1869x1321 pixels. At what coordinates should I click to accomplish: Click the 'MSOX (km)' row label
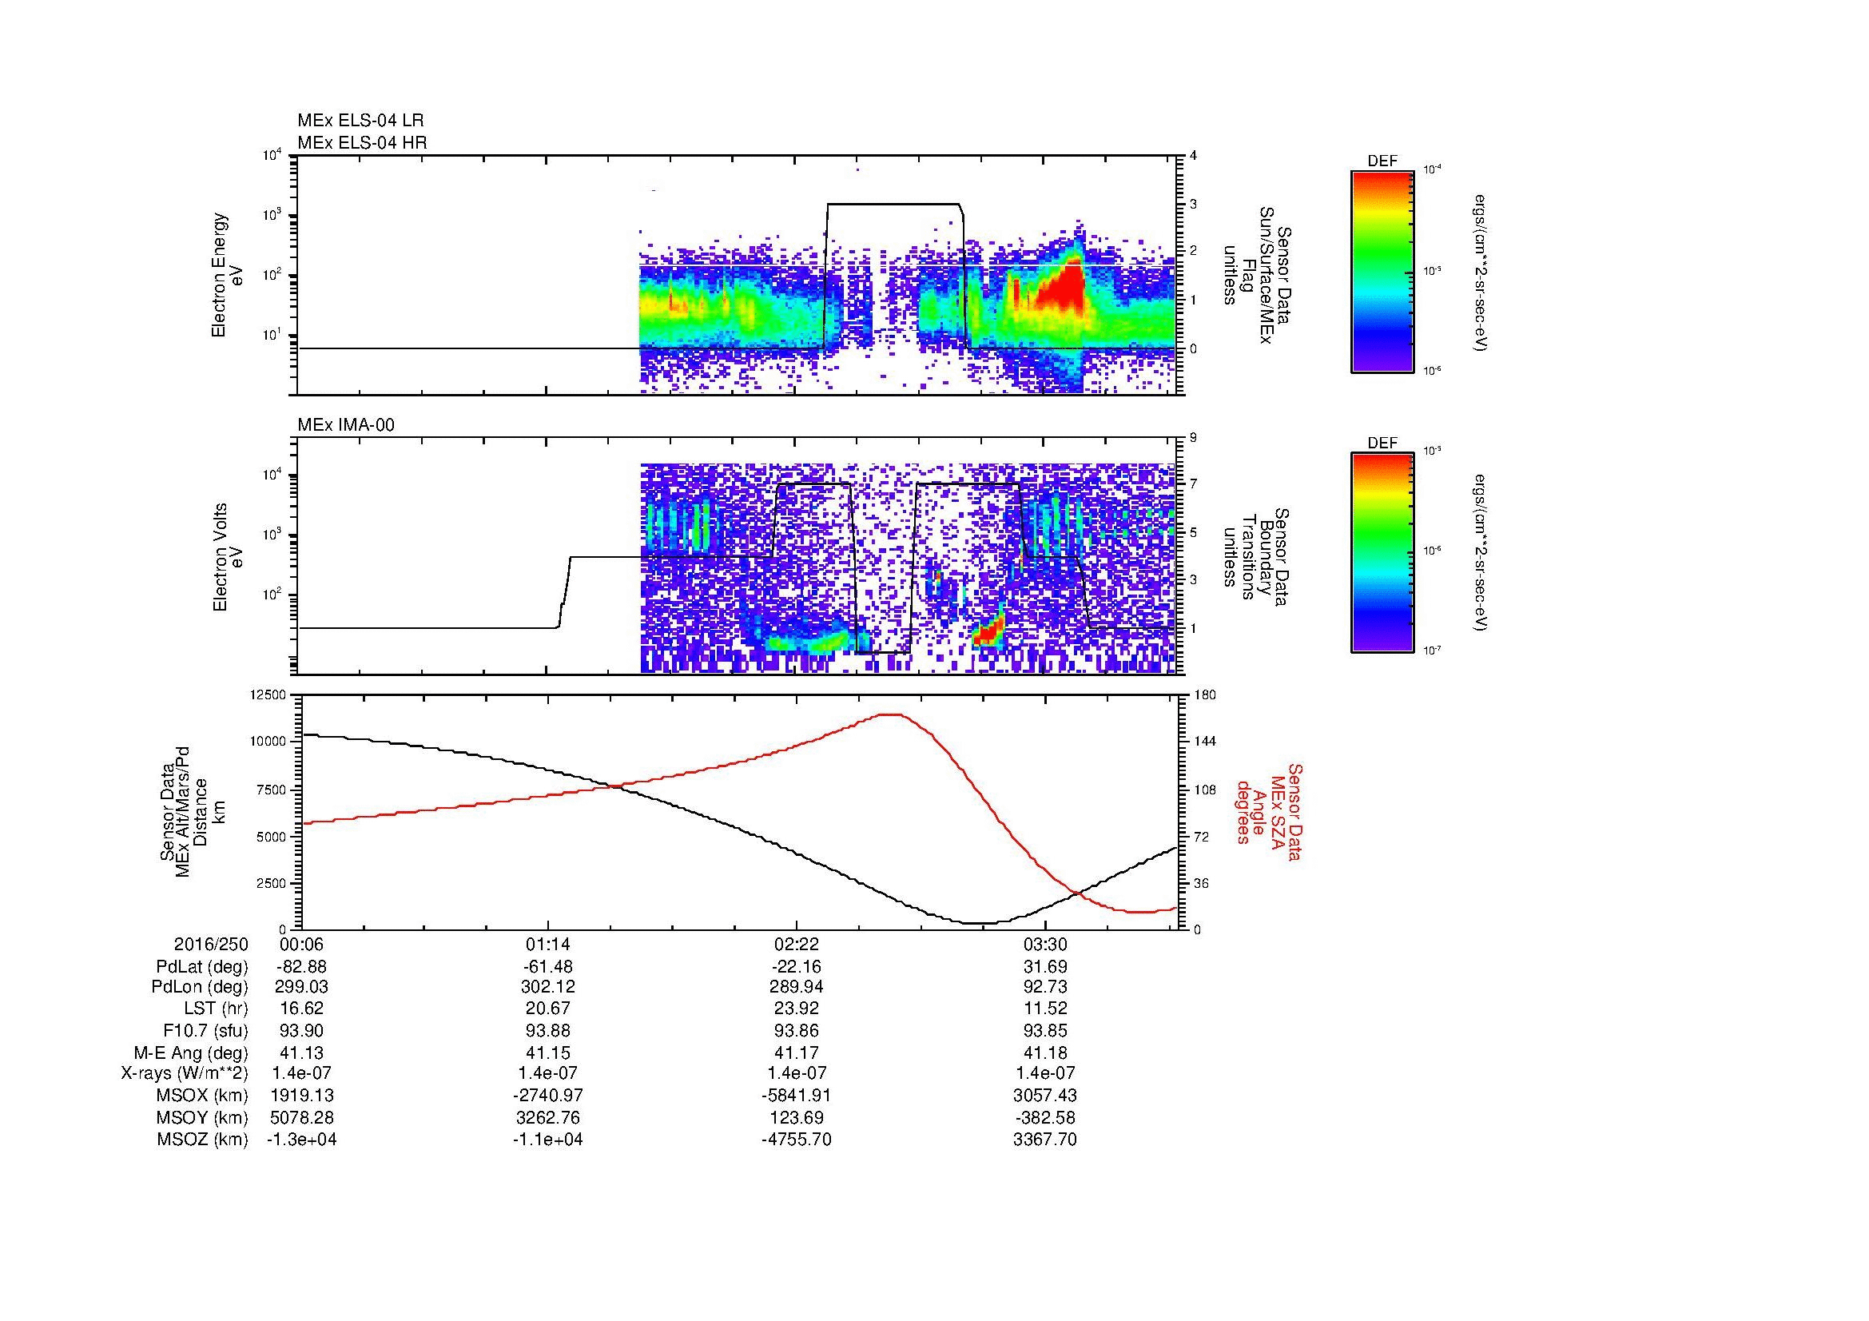coord(202,1096)
